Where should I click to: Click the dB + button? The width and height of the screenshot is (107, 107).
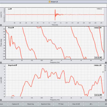click(x=91, y=104)
